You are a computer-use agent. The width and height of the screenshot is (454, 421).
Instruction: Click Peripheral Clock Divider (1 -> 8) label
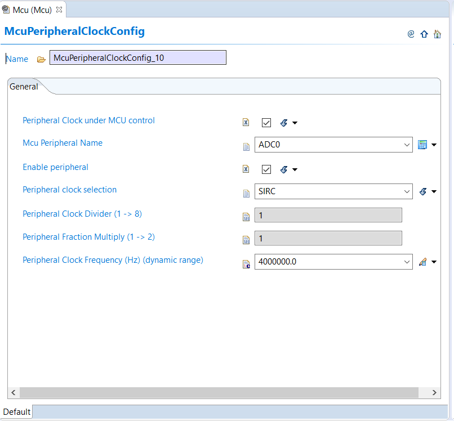tap(82, 214)
